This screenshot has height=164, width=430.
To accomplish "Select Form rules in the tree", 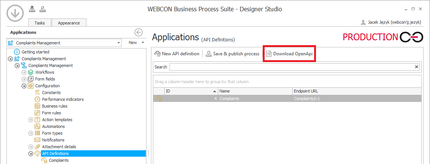I will 52,113.
